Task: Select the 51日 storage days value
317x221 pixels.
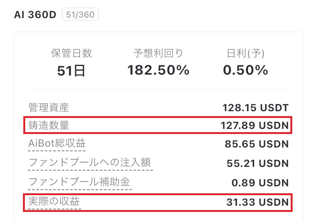Action: coord(71,71)
